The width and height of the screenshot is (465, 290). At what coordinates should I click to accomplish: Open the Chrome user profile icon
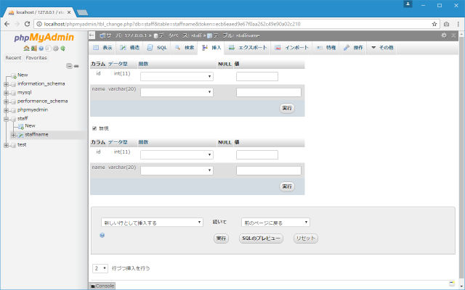point(408,4)
